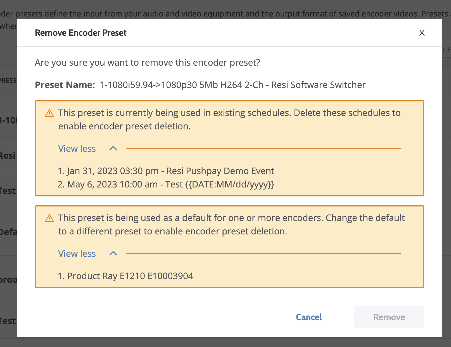Collapse encoder list via View less link
Image resolution: width=451 pixels, height=347 pixels.
(77, 253)
